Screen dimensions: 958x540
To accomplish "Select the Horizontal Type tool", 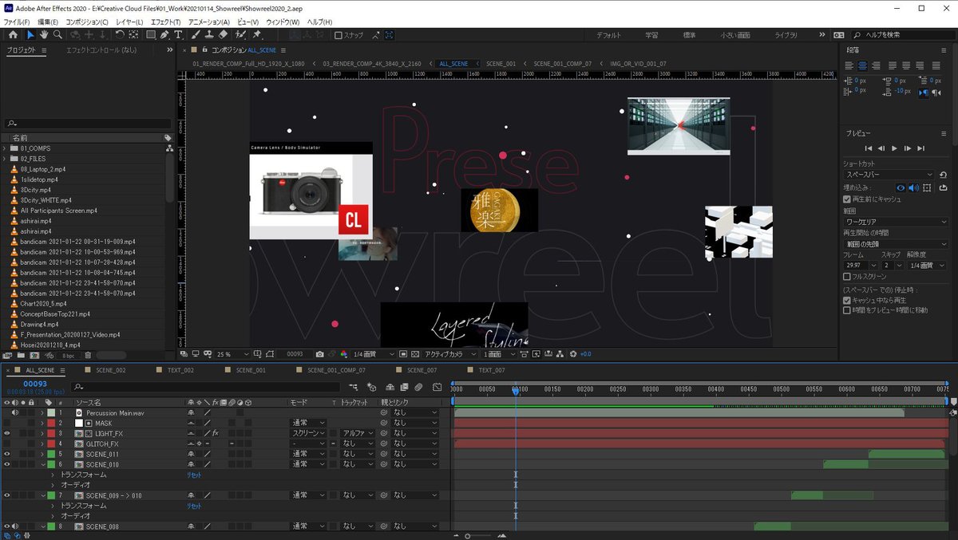I will coord(178,35).
